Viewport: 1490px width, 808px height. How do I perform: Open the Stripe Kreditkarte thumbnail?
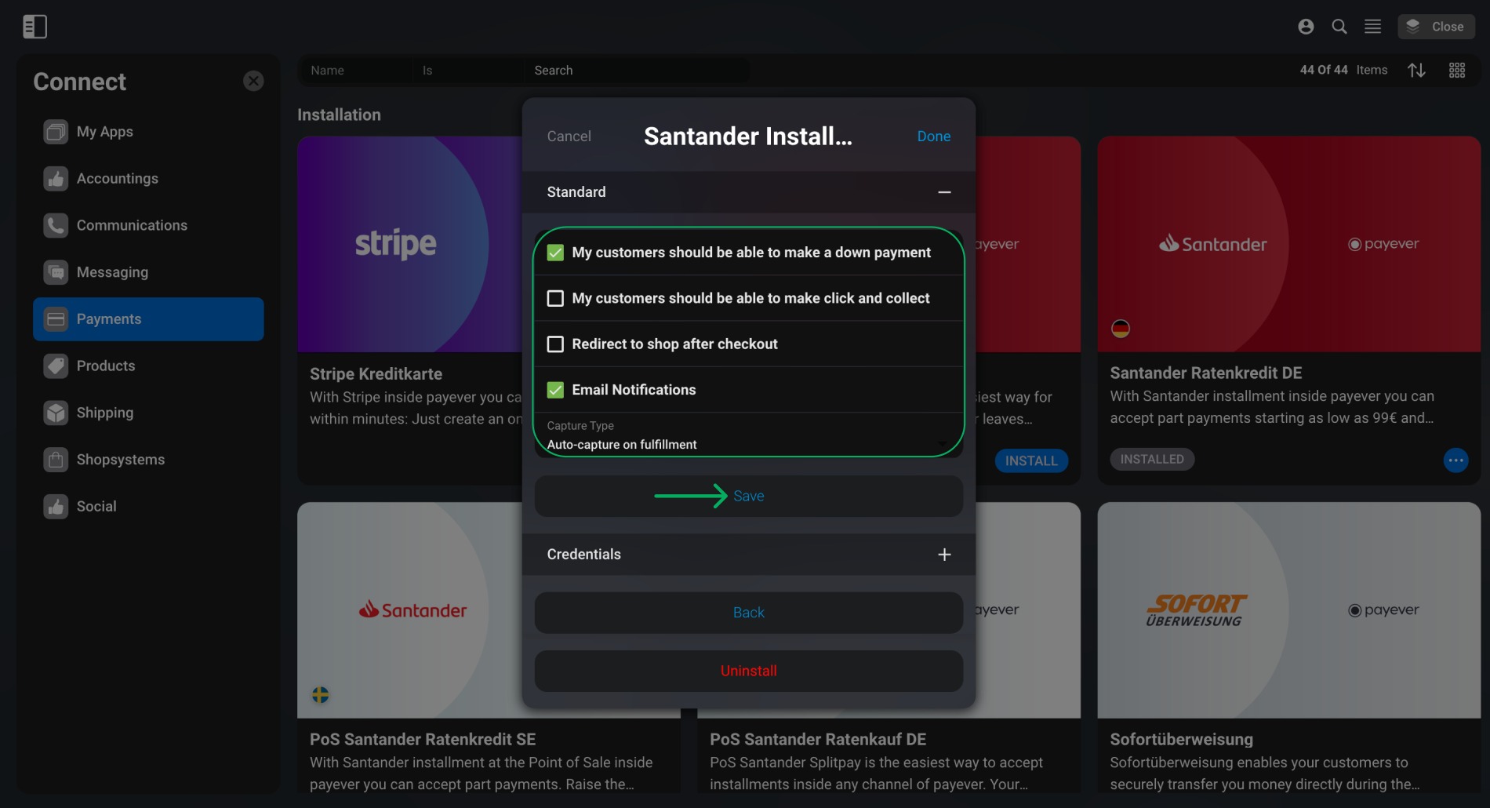tap(409, 244)
